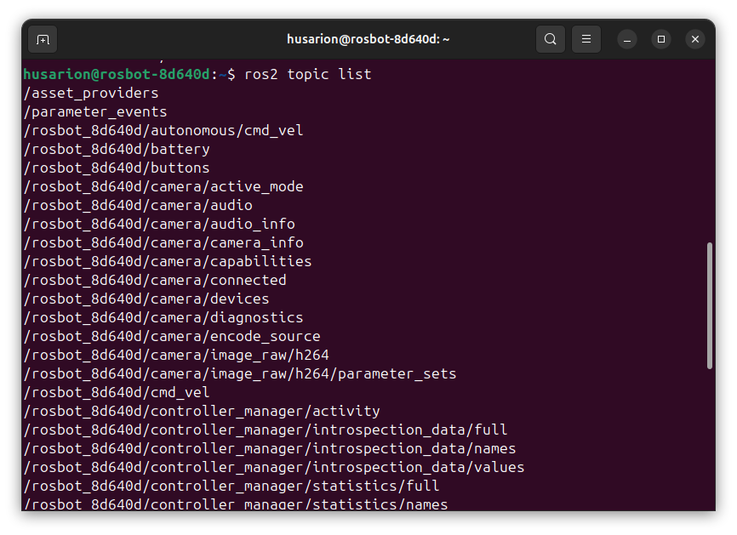Click the camera/active_mode topic line
This screenshot has height=535, width=737.
[x=163, y=187]
